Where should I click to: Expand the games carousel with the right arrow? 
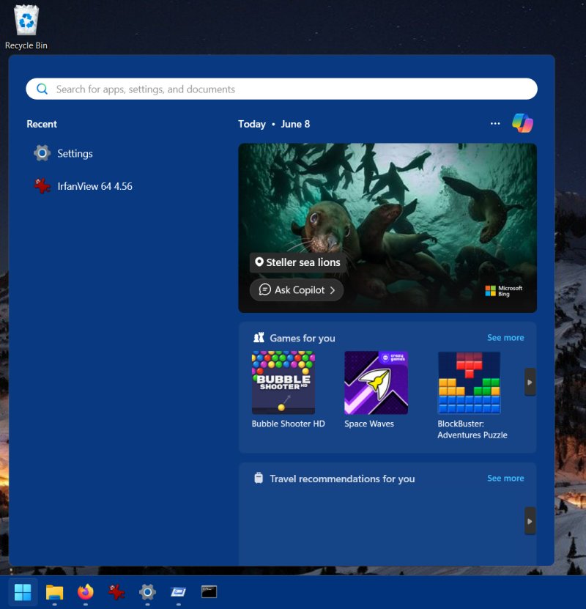pos(530,382)
